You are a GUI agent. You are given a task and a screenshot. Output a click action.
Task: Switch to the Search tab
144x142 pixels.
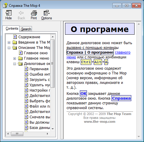(26, 29)
